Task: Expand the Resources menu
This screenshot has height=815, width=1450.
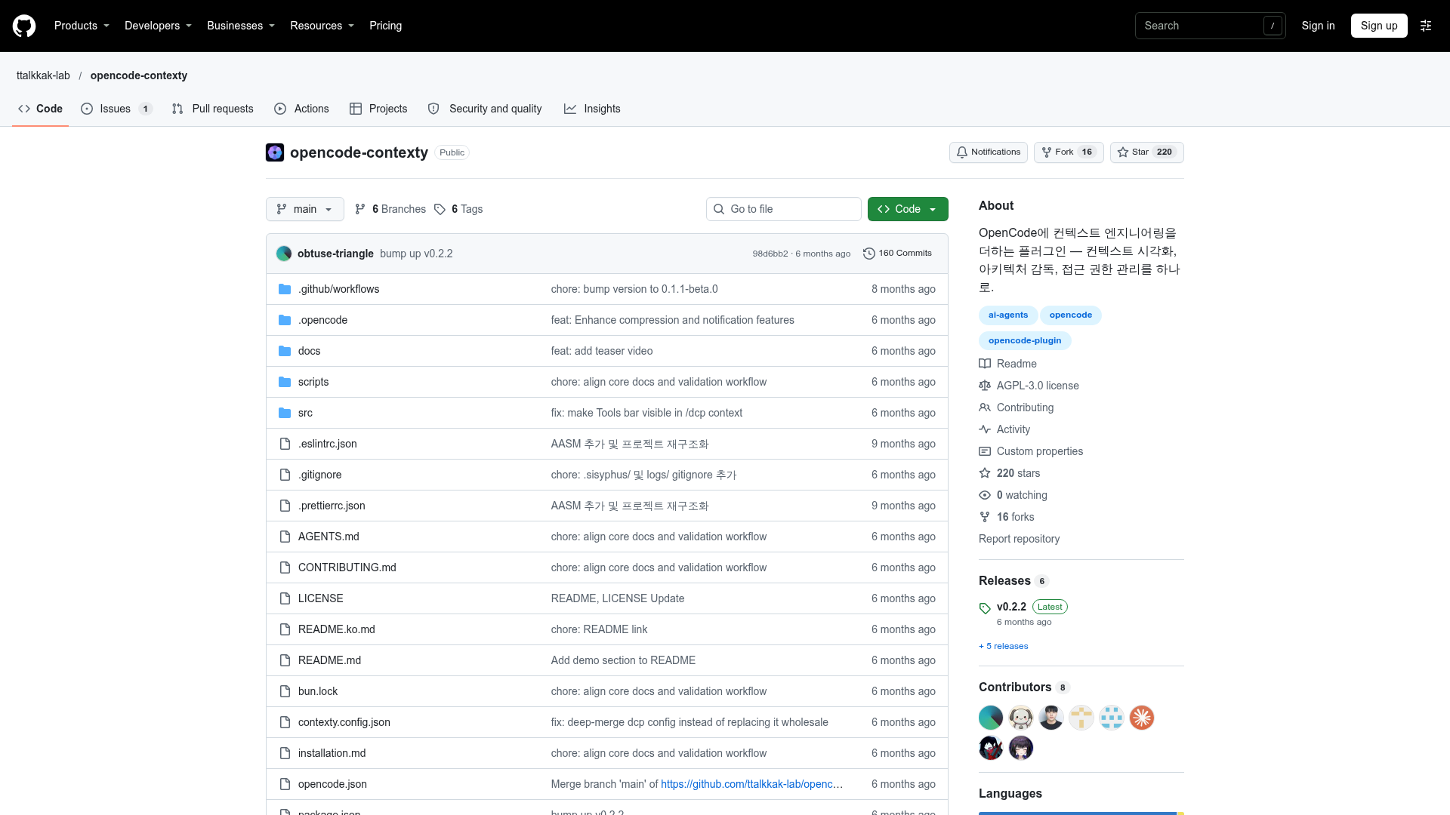Action: (322, 26)
